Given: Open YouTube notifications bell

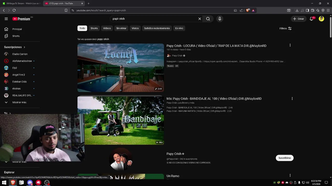Looking at the screenshot, I should (x=312, y=19).
